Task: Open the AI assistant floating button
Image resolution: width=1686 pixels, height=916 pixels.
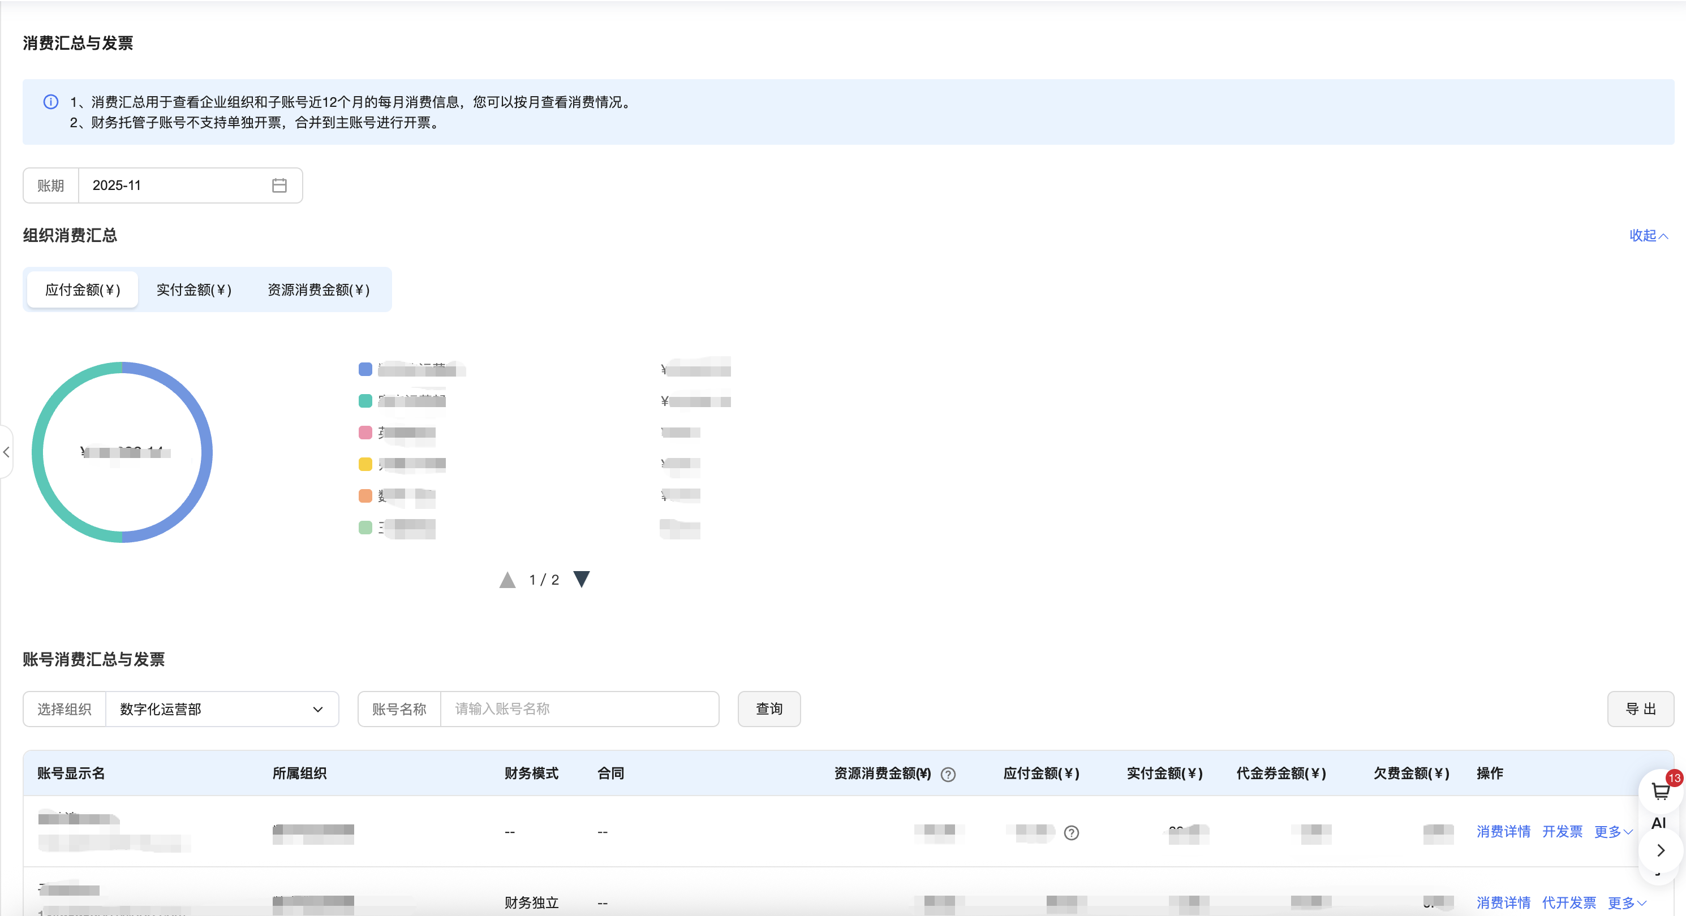Action: pos(1658,823)
